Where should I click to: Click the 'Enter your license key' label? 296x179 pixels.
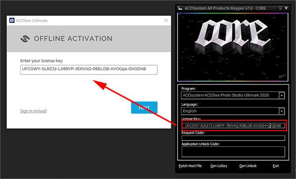point(41,61)
